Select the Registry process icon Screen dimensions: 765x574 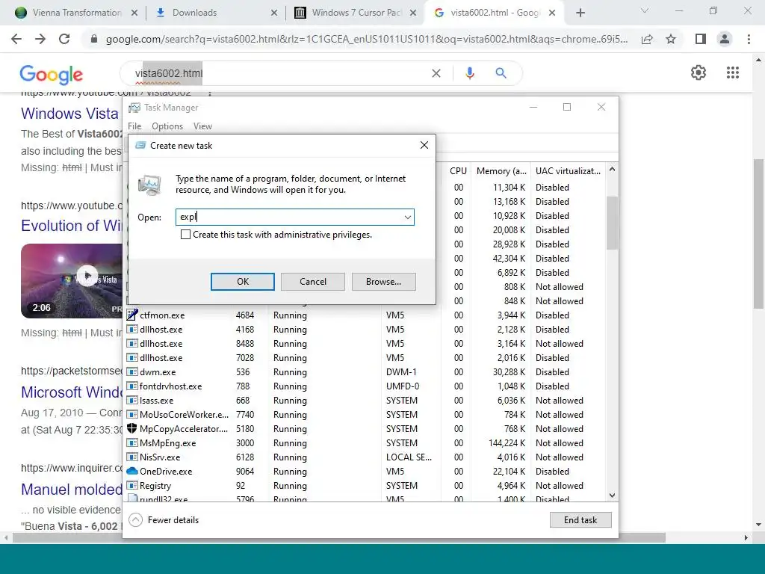click(x=132, y=485)
